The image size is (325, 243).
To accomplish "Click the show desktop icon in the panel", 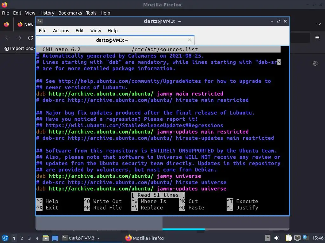I will point(55,238).
